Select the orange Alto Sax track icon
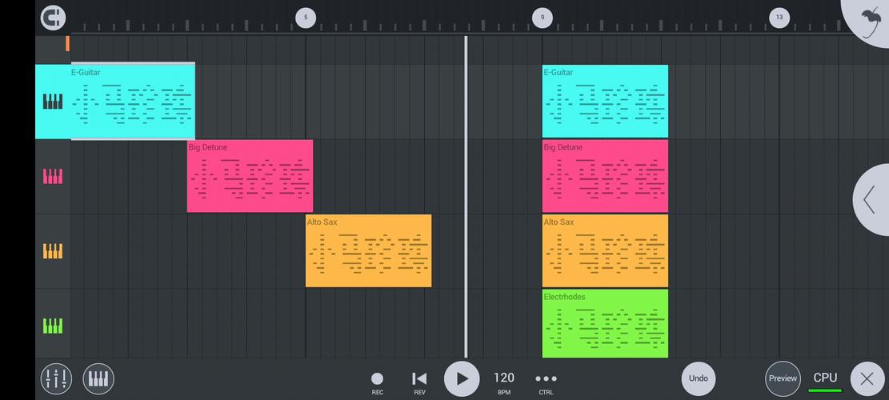Image resolution: width=889 pixels, height=400 pixels. pos(53,251)
